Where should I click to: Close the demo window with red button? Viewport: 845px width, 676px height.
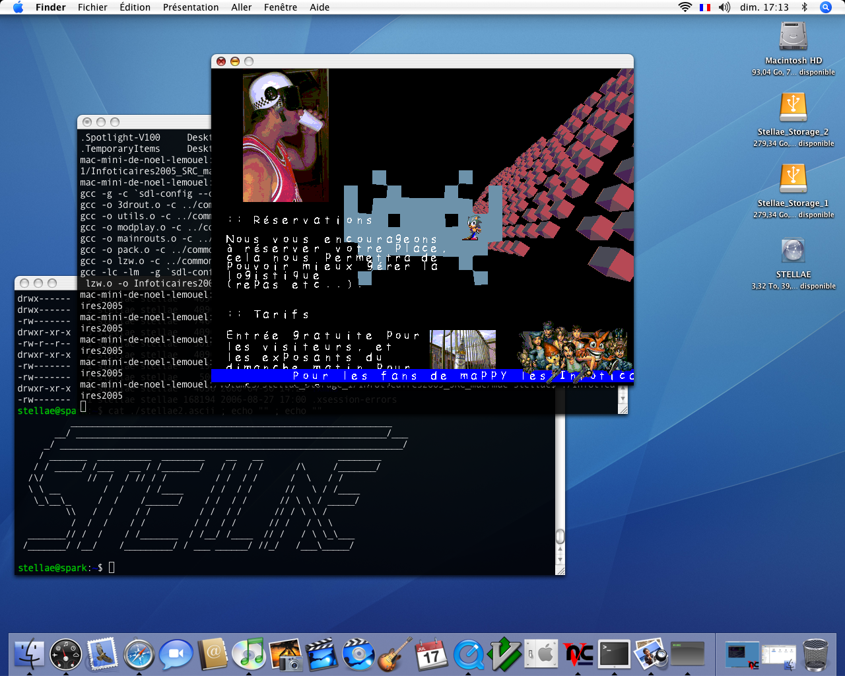click(x=221, y=61)
